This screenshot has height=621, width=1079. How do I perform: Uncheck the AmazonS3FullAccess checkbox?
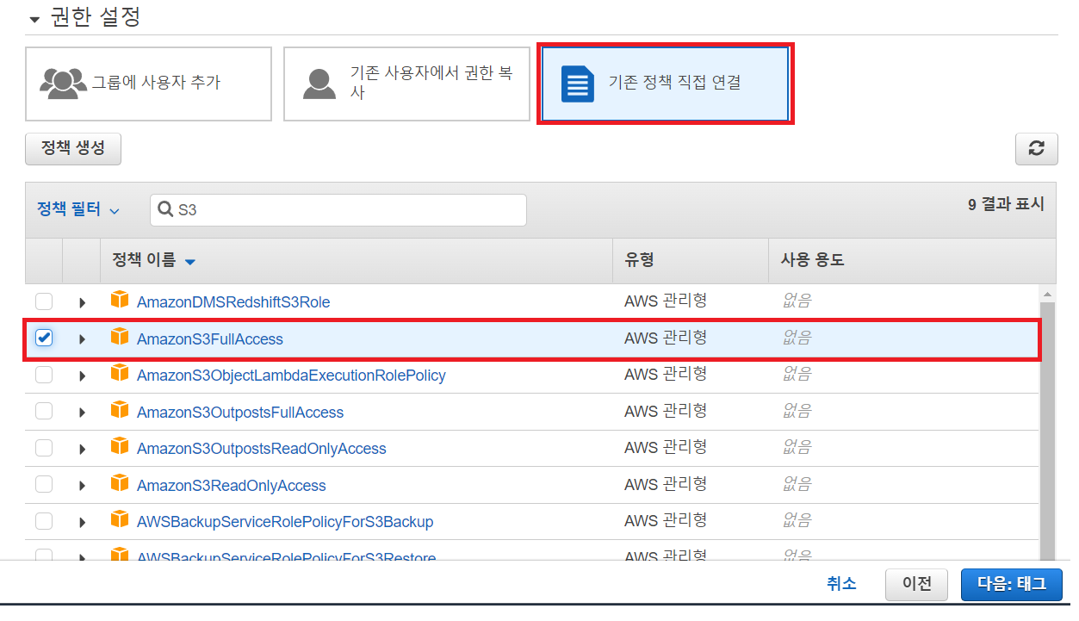pos(44,338)
